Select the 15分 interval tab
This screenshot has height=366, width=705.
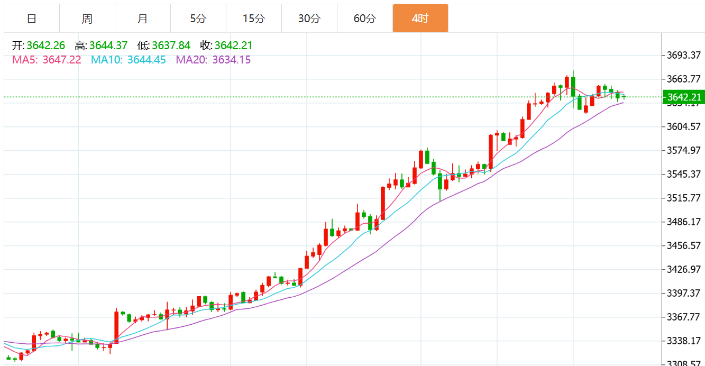[254, 19]
